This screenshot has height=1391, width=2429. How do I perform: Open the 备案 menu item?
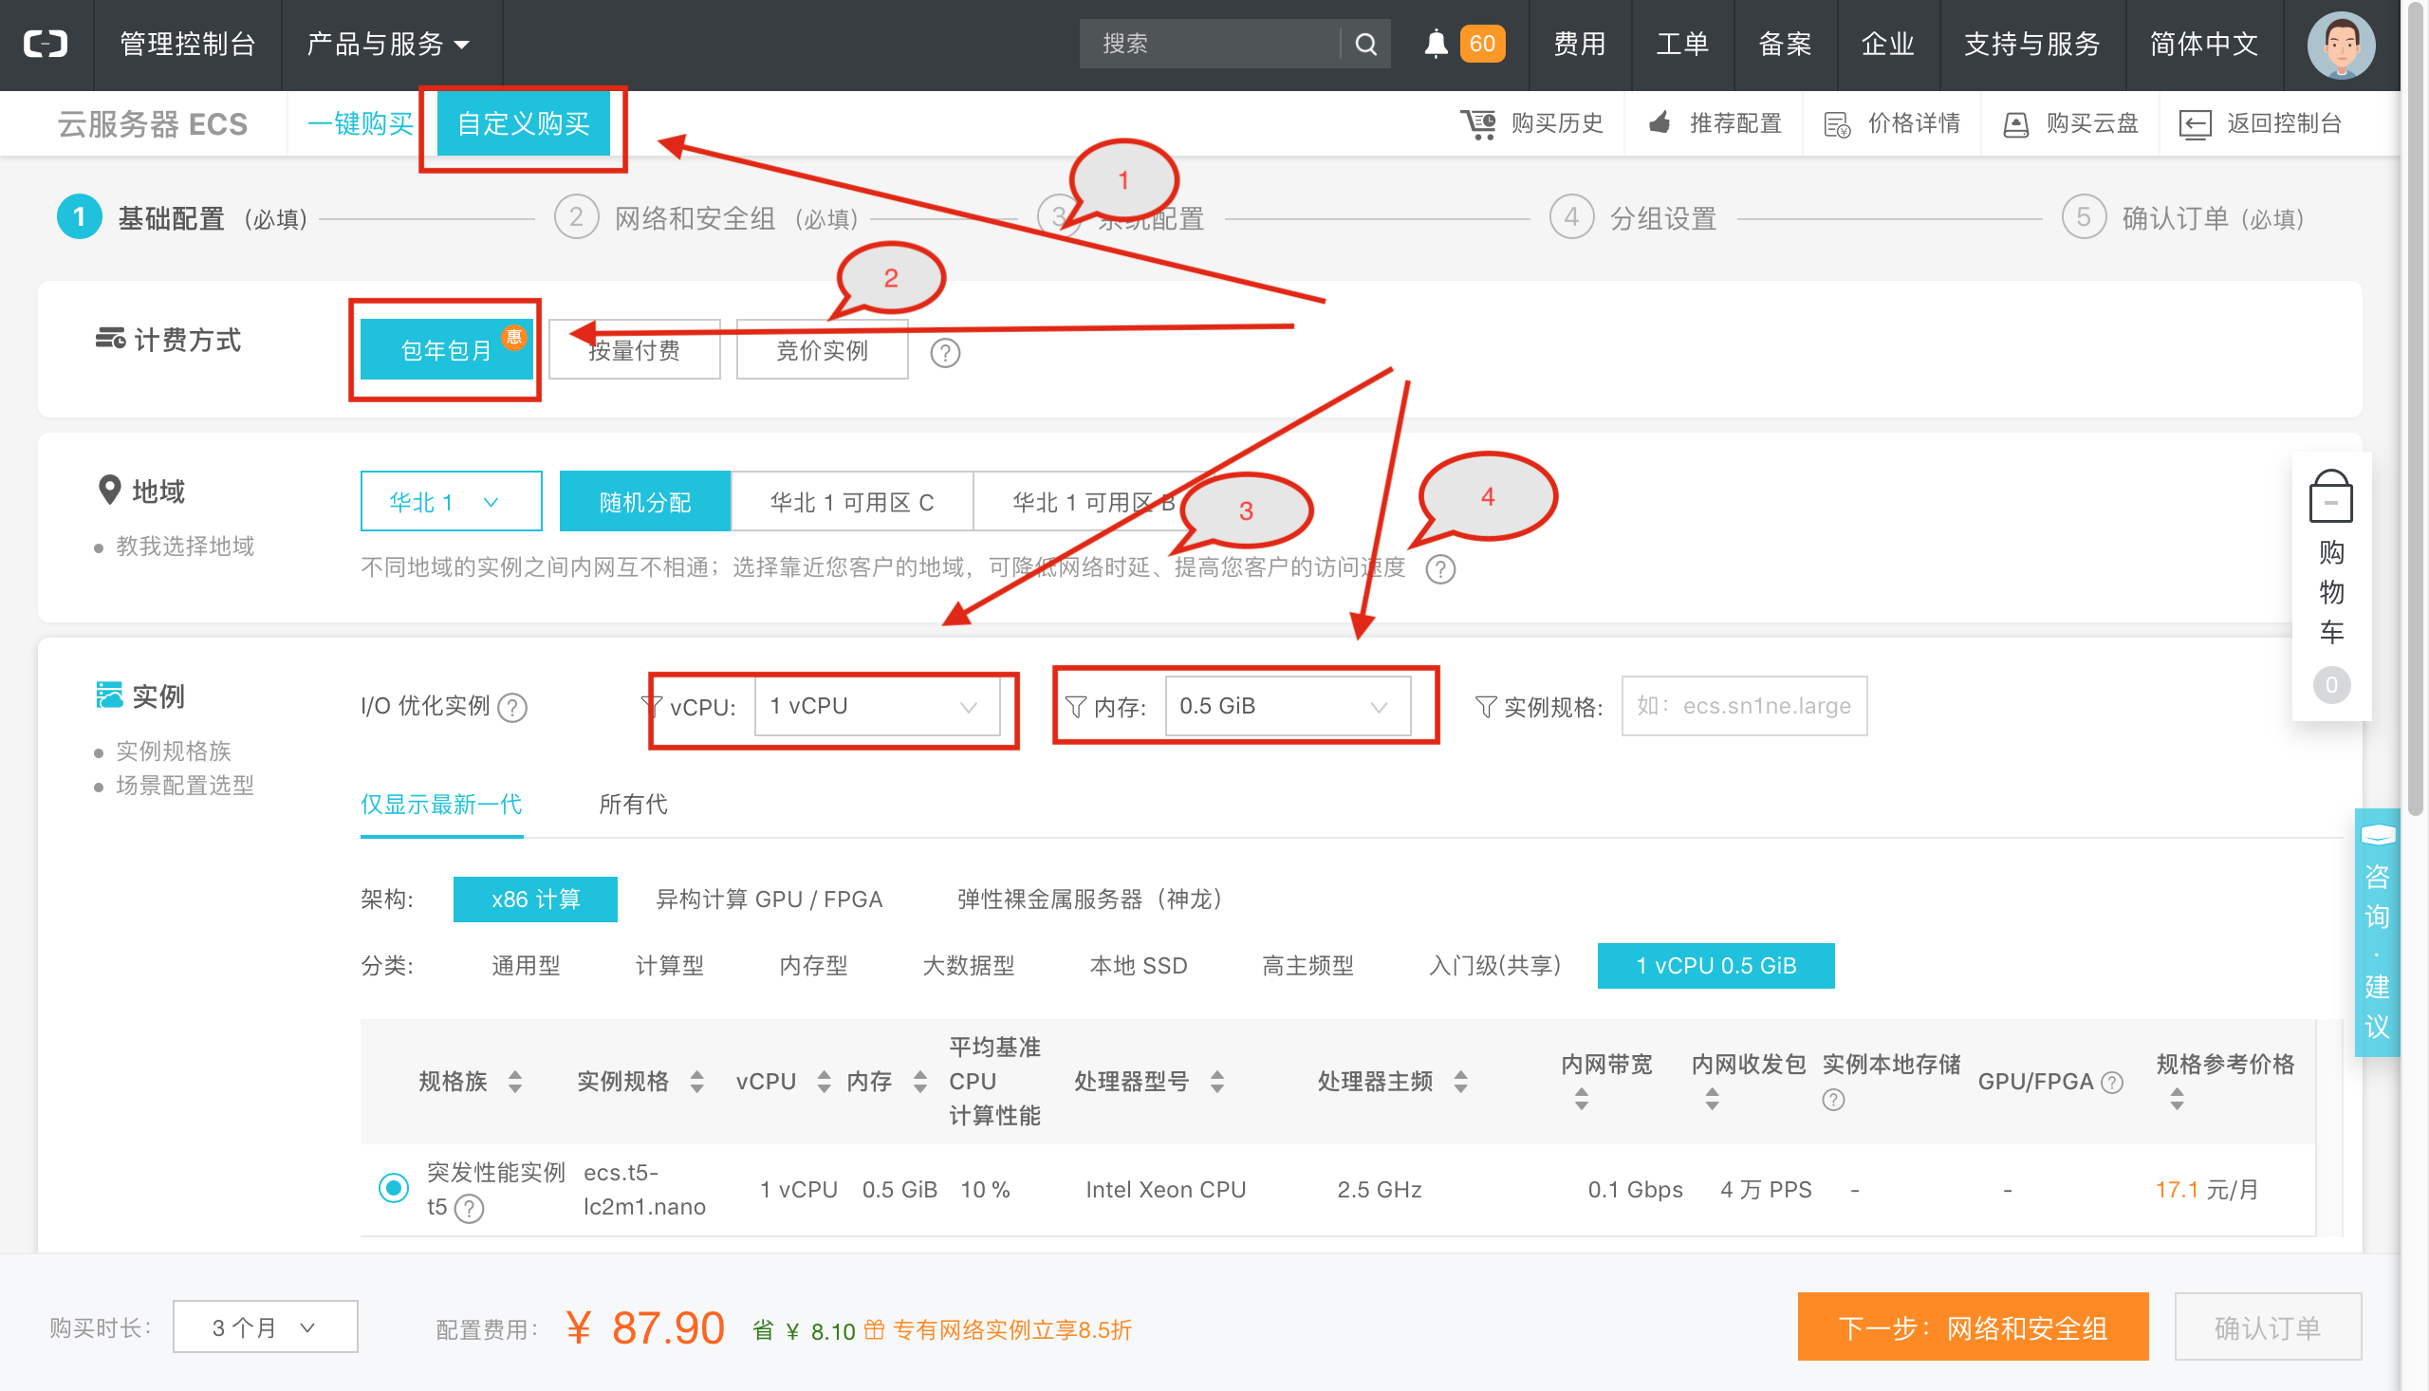point(1785,44)
